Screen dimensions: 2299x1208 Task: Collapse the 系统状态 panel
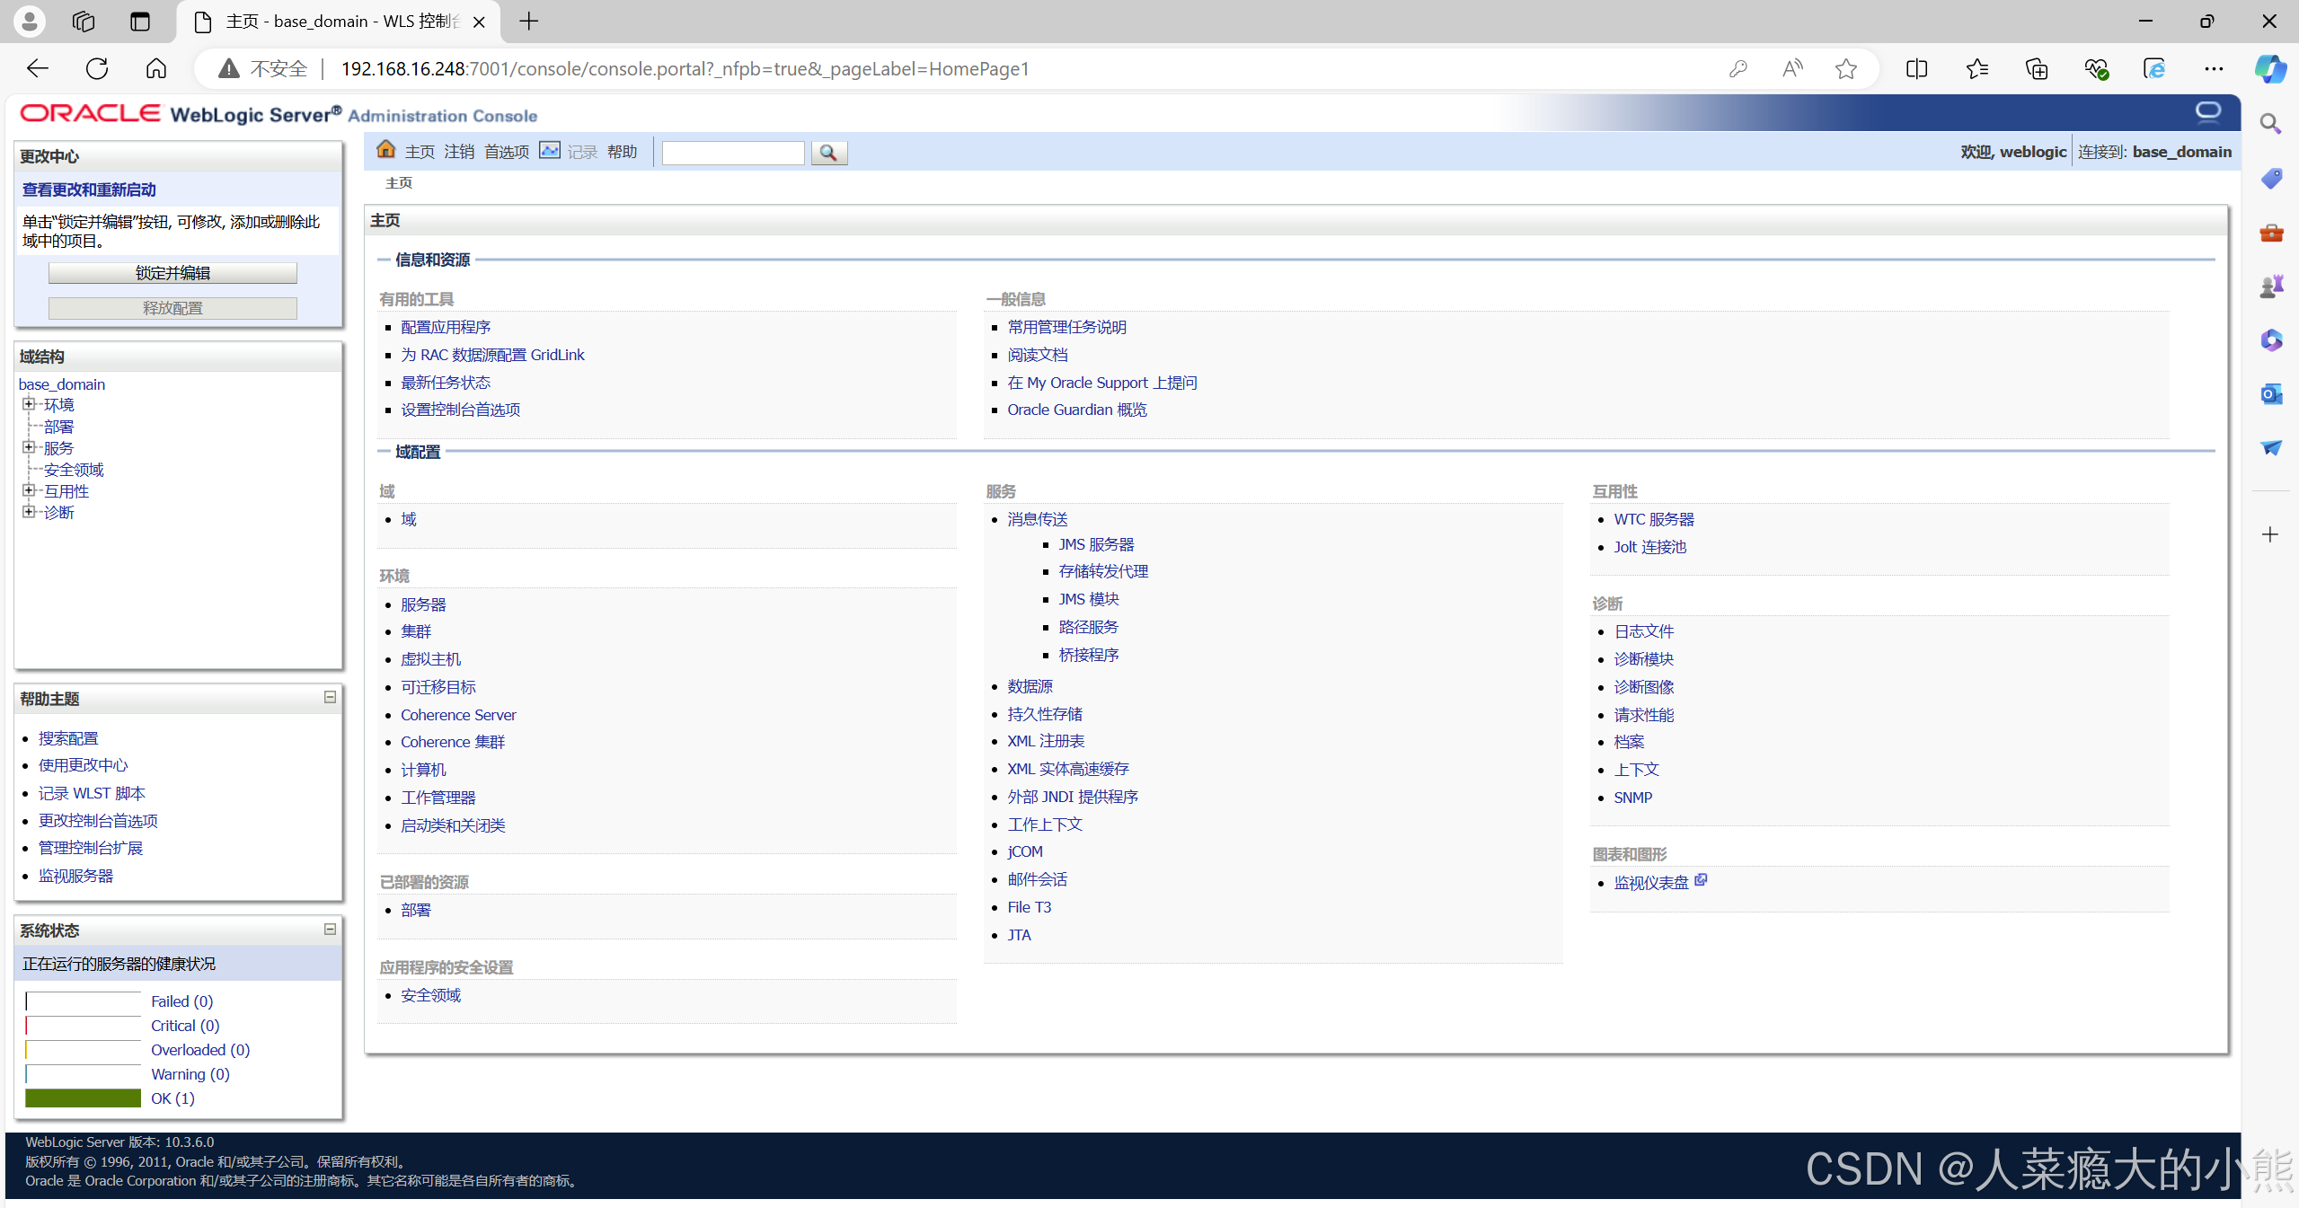tap(330, 929)
